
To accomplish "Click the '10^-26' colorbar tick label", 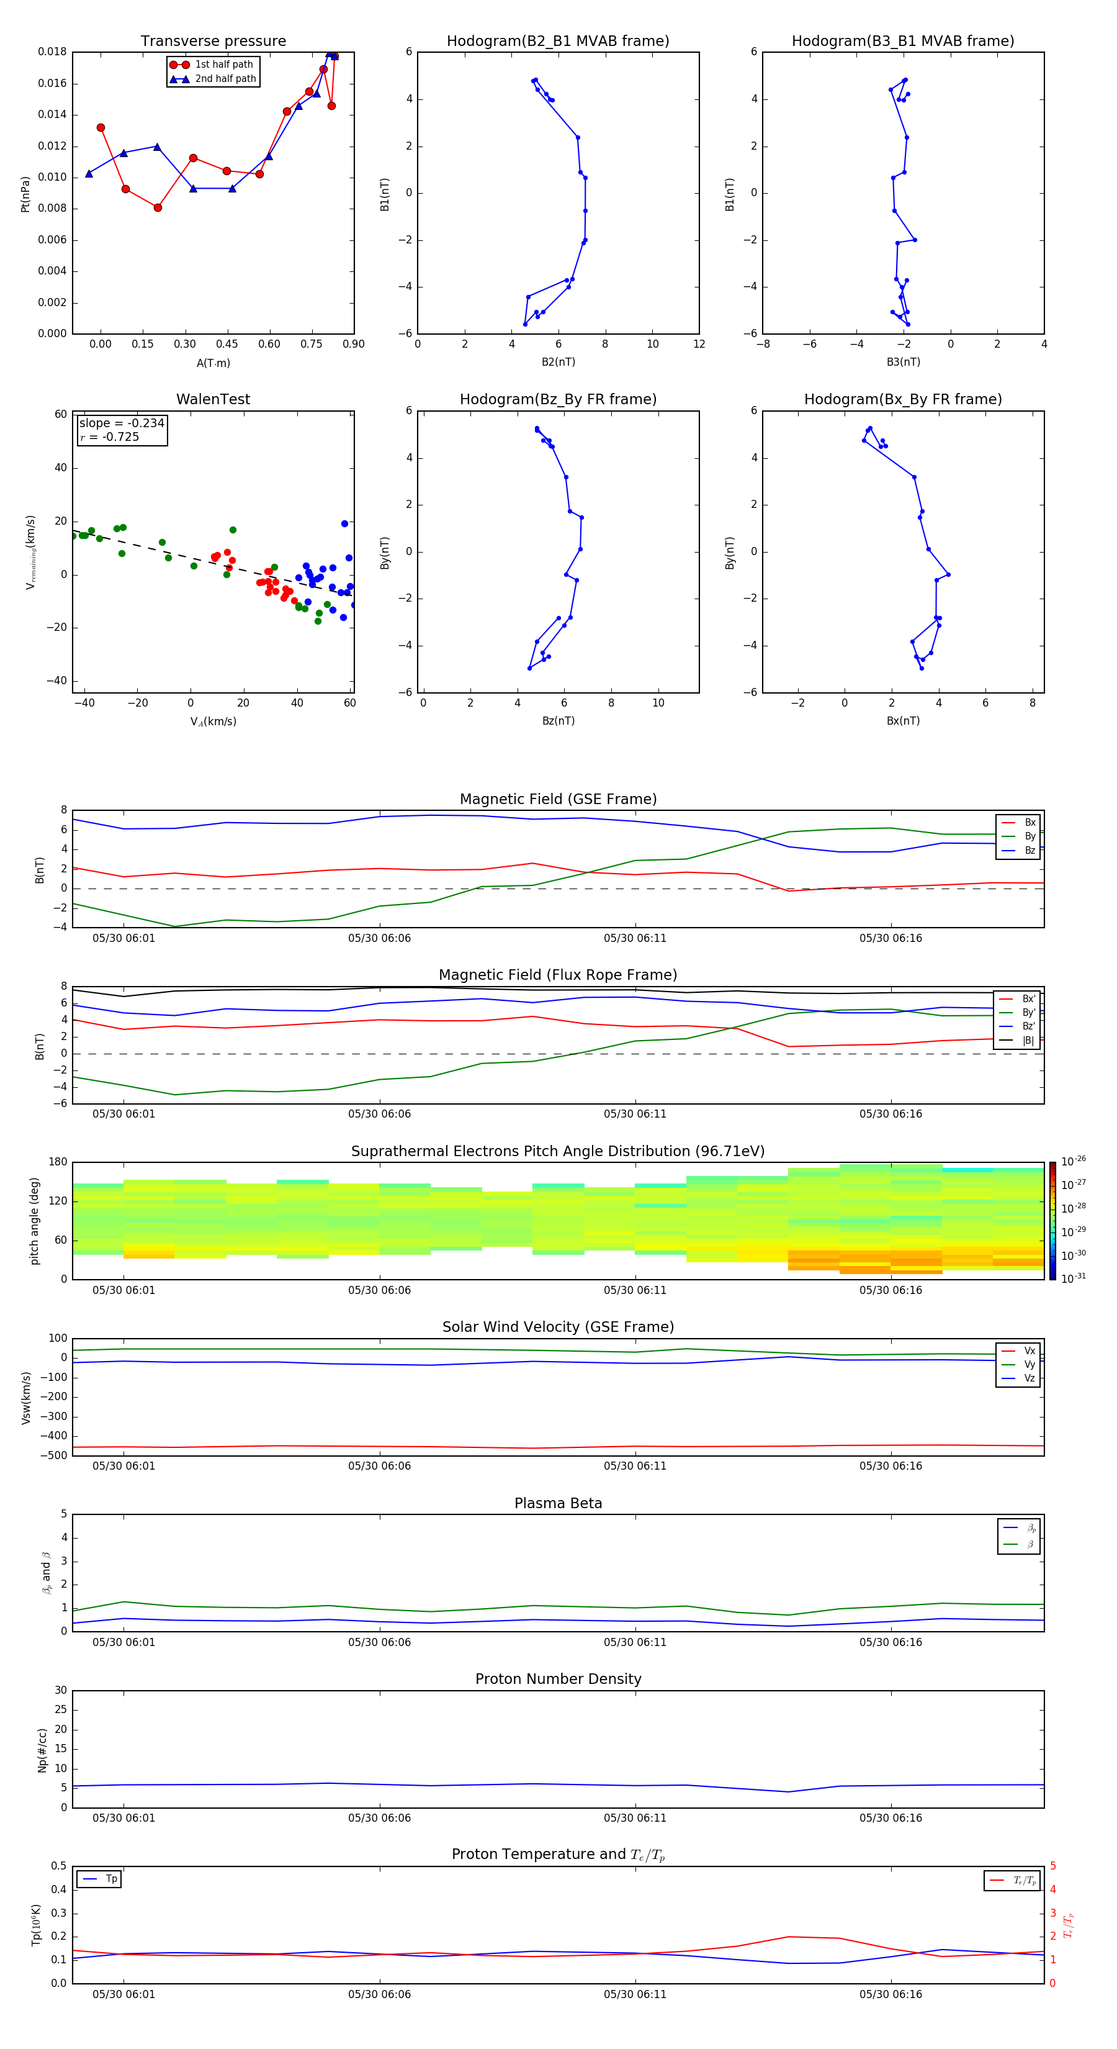I will (x=1074, y=1161).
